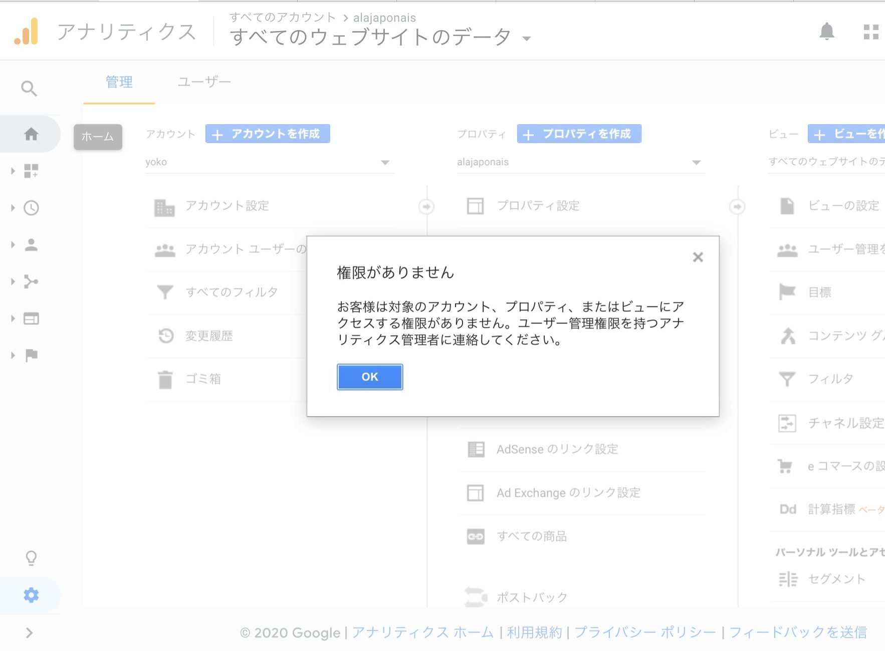Viewport: 885px width, 651px height.
Task: Switch to the ユーザー tab
Action: coord(204,82)
